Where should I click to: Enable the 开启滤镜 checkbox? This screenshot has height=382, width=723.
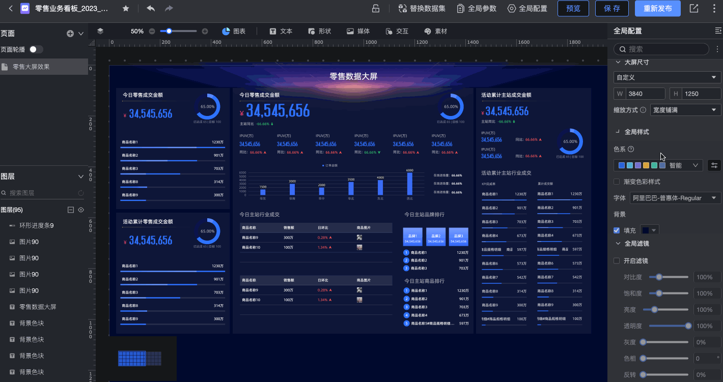[617, 261]
